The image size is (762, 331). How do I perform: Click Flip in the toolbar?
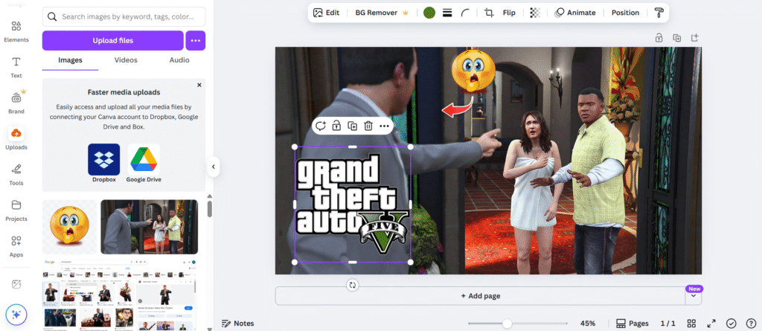pos(509,13)
